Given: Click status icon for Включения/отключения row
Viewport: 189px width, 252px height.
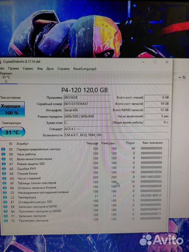Looking at the screenshot, I should click(4, 159).
